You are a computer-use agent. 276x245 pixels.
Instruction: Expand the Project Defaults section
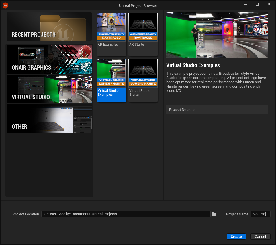(217, 110)
